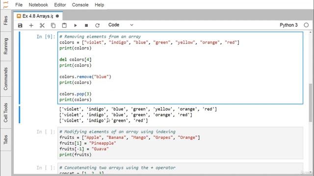Open the Help menu
This screenshot has height=176, width=314.
99,5
